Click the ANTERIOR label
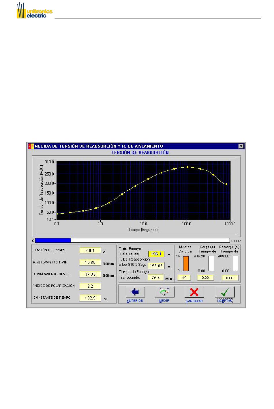 (x=135, y=301)
